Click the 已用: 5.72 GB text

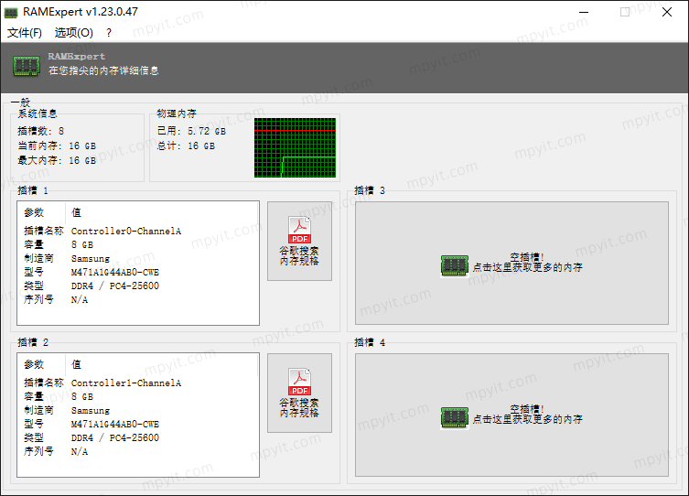191,131
